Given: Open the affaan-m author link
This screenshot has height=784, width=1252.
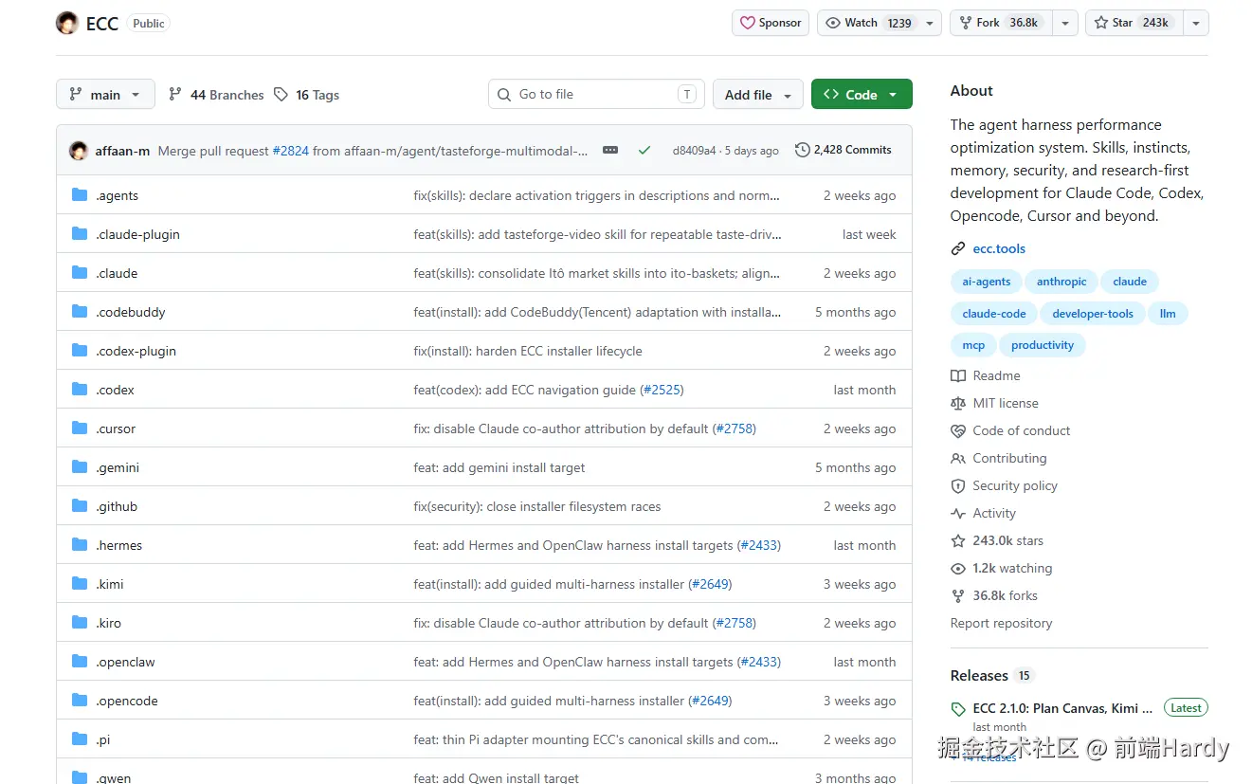Looking at the screenshot, I should pos(122,151).
